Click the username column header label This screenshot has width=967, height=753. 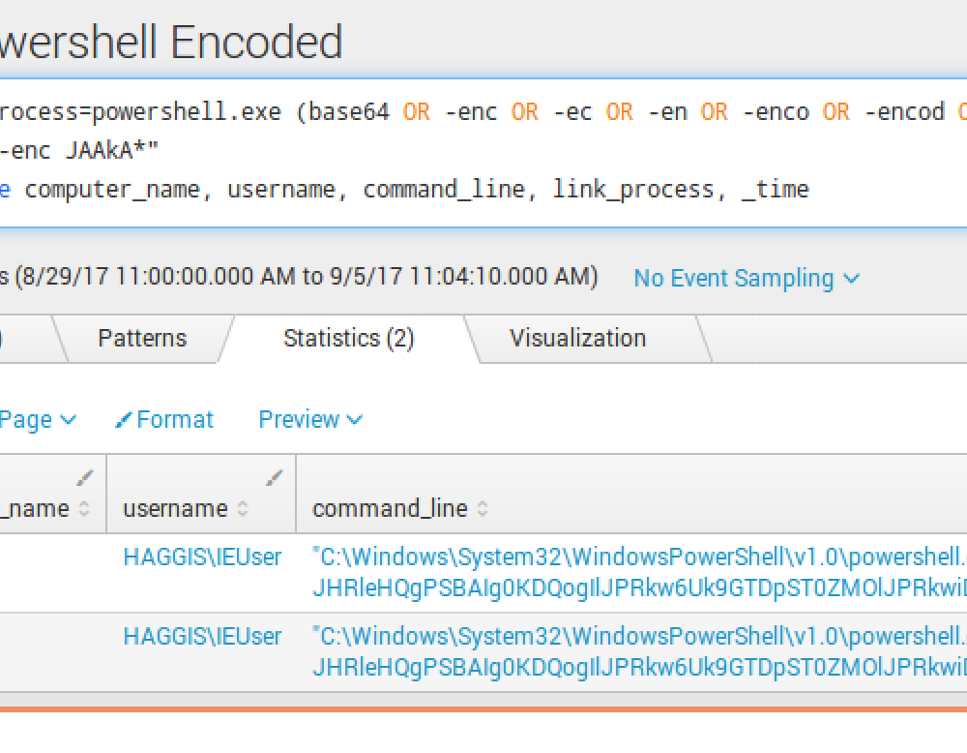175,509
